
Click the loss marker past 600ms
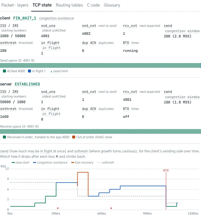[111, 208]
